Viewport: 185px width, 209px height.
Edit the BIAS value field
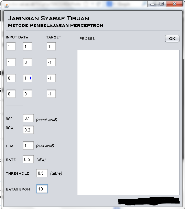28,146
